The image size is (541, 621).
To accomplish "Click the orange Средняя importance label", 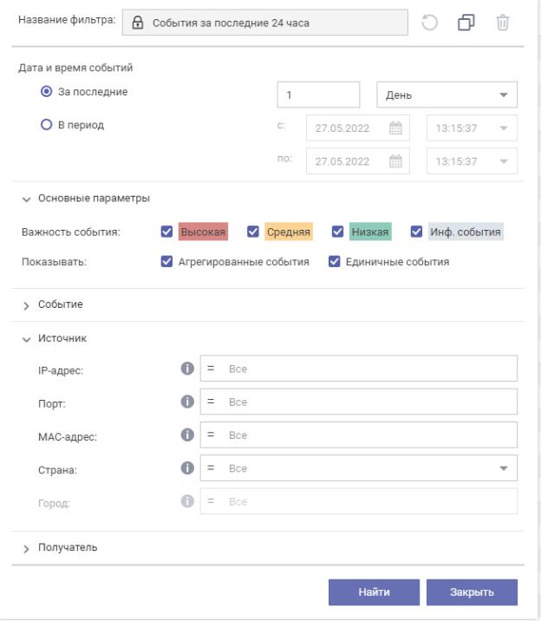I will (289, 232).
